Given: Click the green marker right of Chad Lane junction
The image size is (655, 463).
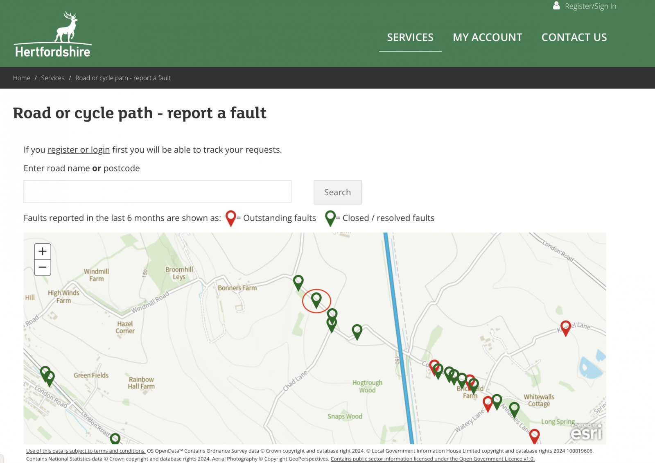Looking at the screenshot, I should coord(357,331).
